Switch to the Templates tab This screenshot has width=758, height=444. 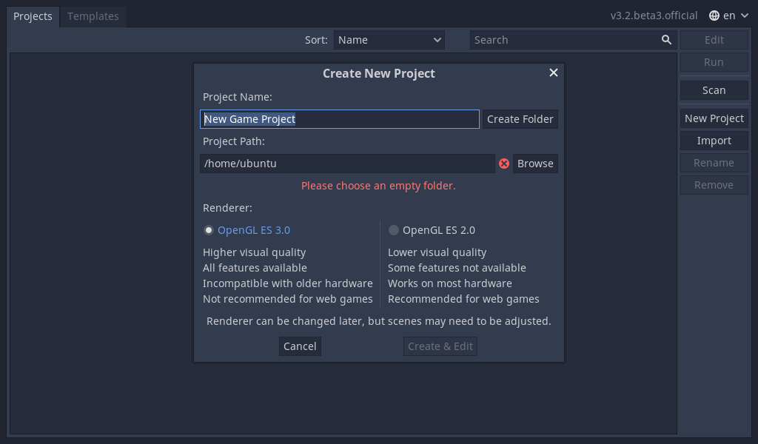[x=93, y=16]
